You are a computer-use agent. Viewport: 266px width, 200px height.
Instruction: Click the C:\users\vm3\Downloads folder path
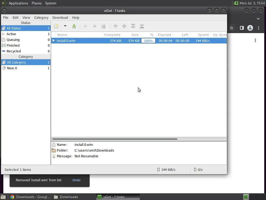coord(94,150)
